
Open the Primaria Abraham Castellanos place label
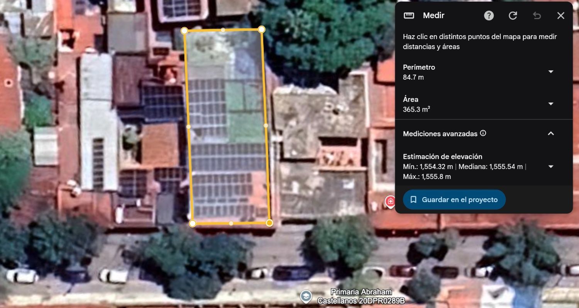(361, 296)
